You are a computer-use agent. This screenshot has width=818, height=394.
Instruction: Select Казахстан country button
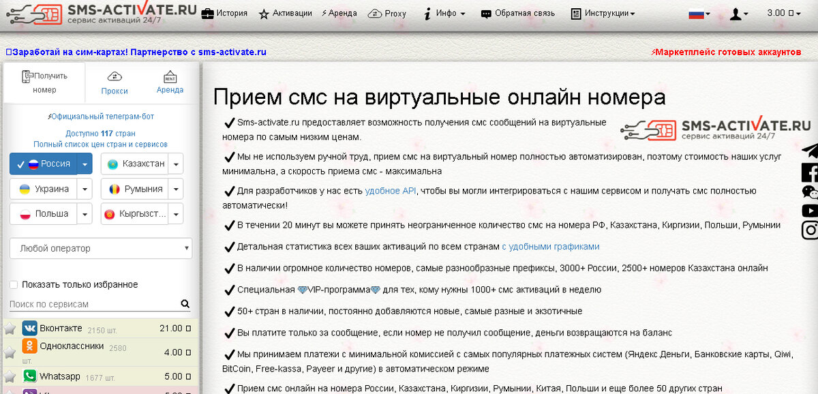click(134, 164)
